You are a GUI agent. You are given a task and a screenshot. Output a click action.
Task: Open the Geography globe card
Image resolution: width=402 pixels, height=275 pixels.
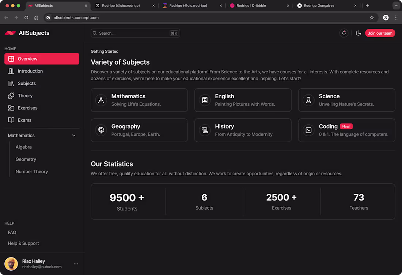pyautogui.click(x=139, y=130)
